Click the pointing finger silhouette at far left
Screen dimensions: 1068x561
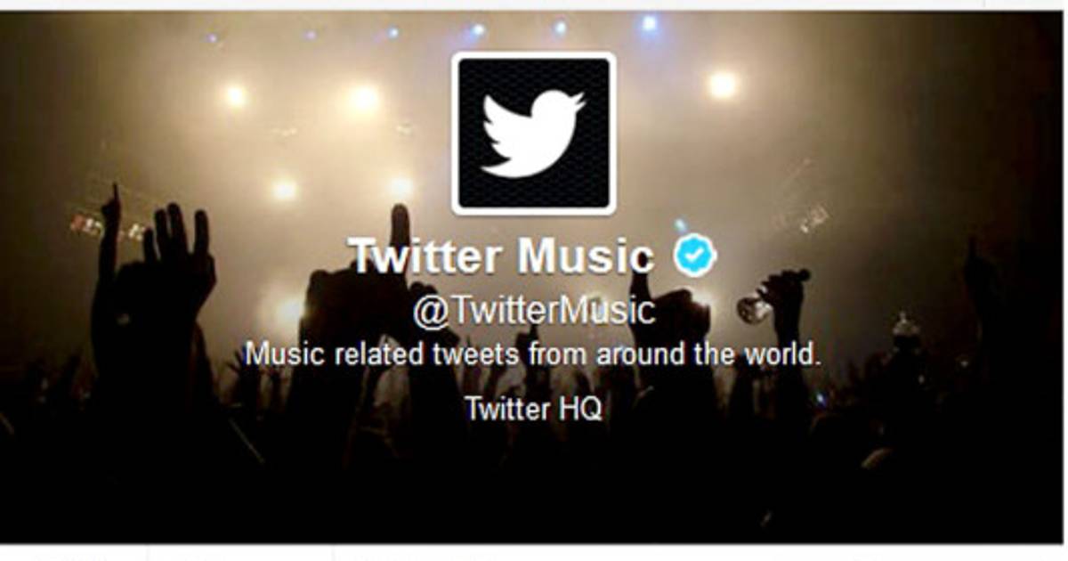(x=110, y=223)
